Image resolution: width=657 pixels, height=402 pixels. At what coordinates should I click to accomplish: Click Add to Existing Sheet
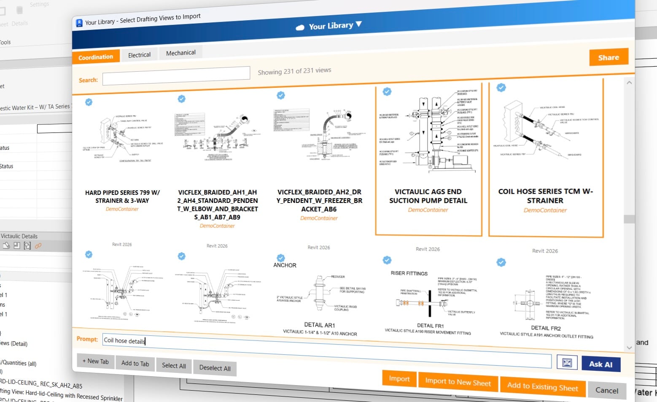click(x=543, y=387)
